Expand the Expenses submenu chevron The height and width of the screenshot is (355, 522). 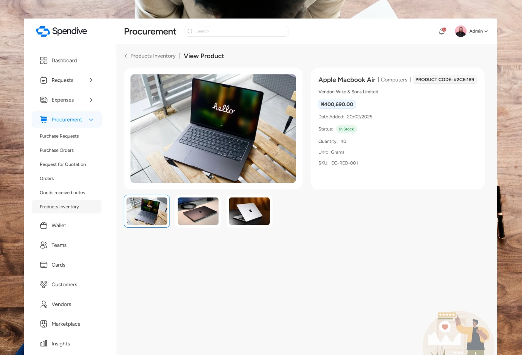point(91,100)
